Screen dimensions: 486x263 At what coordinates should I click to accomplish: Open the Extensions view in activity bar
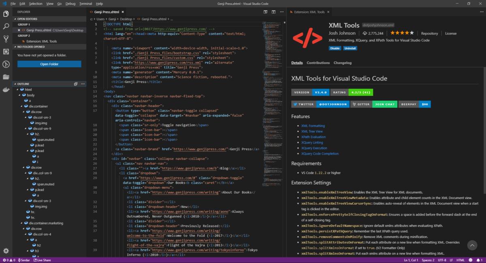(6, 51)
